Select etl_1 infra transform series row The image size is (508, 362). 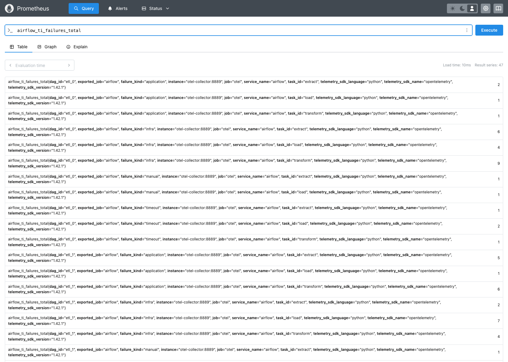(254, 337)
